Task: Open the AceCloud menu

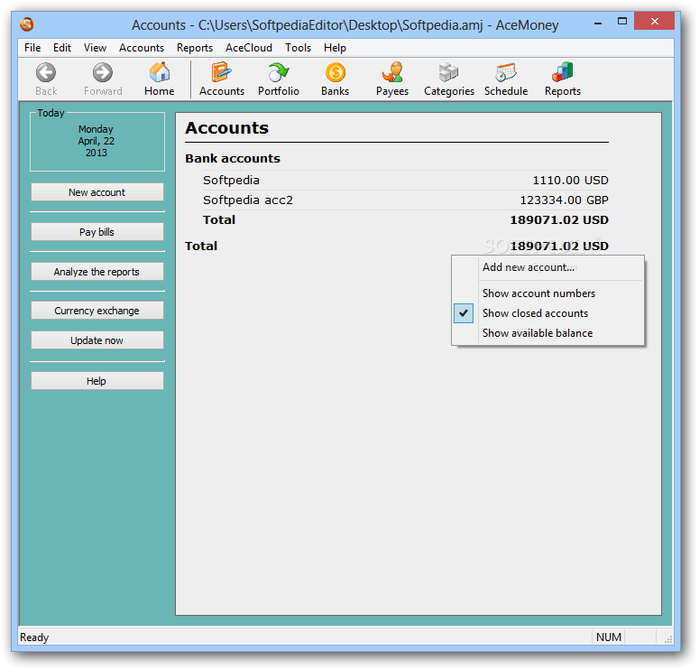Action: point(249,48)
